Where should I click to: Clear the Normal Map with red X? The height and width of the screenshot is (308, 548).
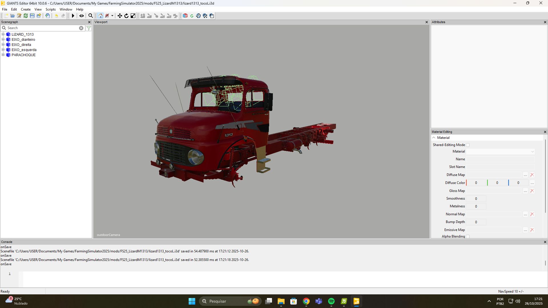(x=532, y=214)
